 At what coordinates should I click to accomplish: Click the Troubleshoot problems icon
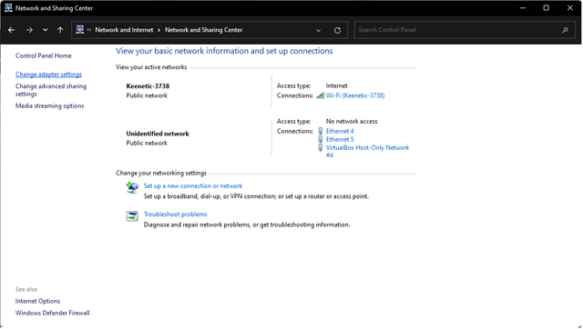132,216
